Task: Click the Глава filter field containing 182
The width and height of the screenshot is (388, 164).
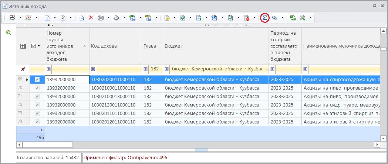Action: click(x=156, y=69)
